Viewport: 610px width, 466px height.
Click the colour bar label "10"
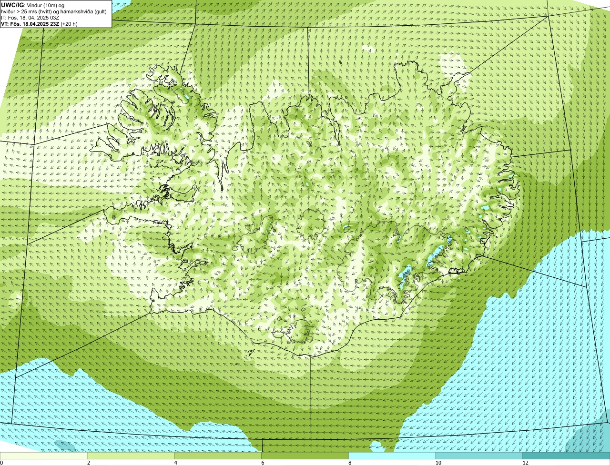click(x=437, y=463)
